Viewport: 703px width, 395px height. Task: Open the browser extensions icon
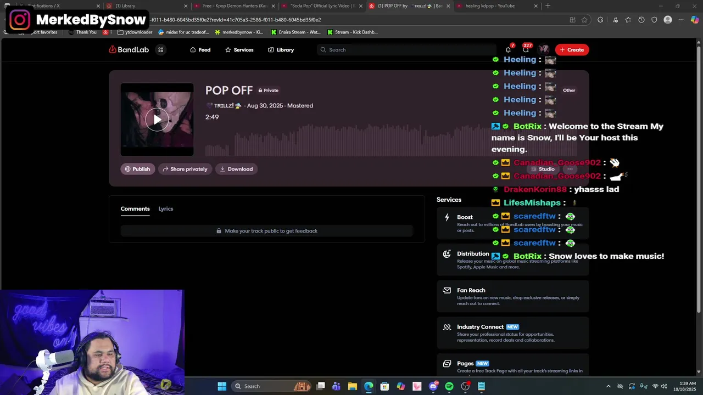pos(600,20)
